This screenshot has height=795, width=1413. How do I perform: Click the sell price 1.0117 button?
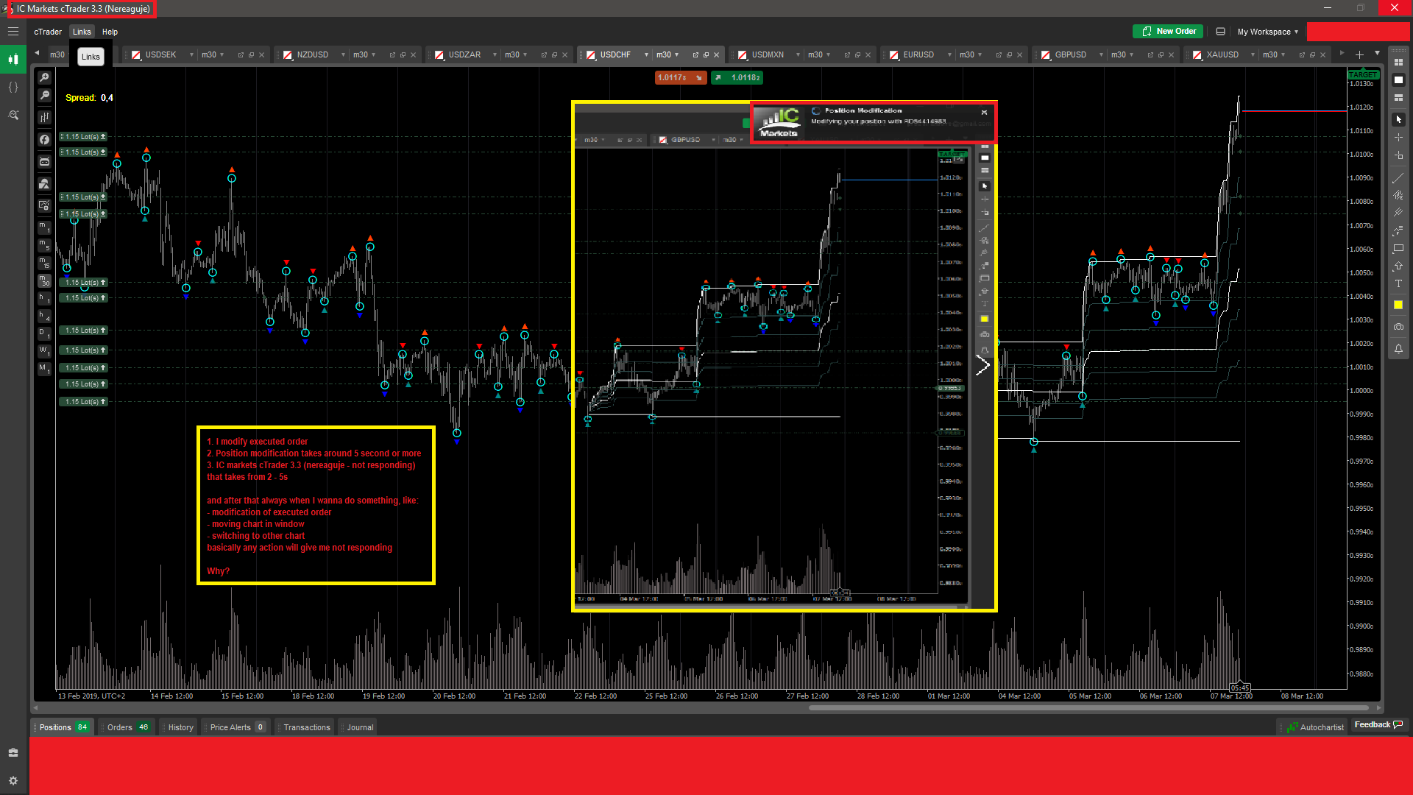click(x=681, y=77)
